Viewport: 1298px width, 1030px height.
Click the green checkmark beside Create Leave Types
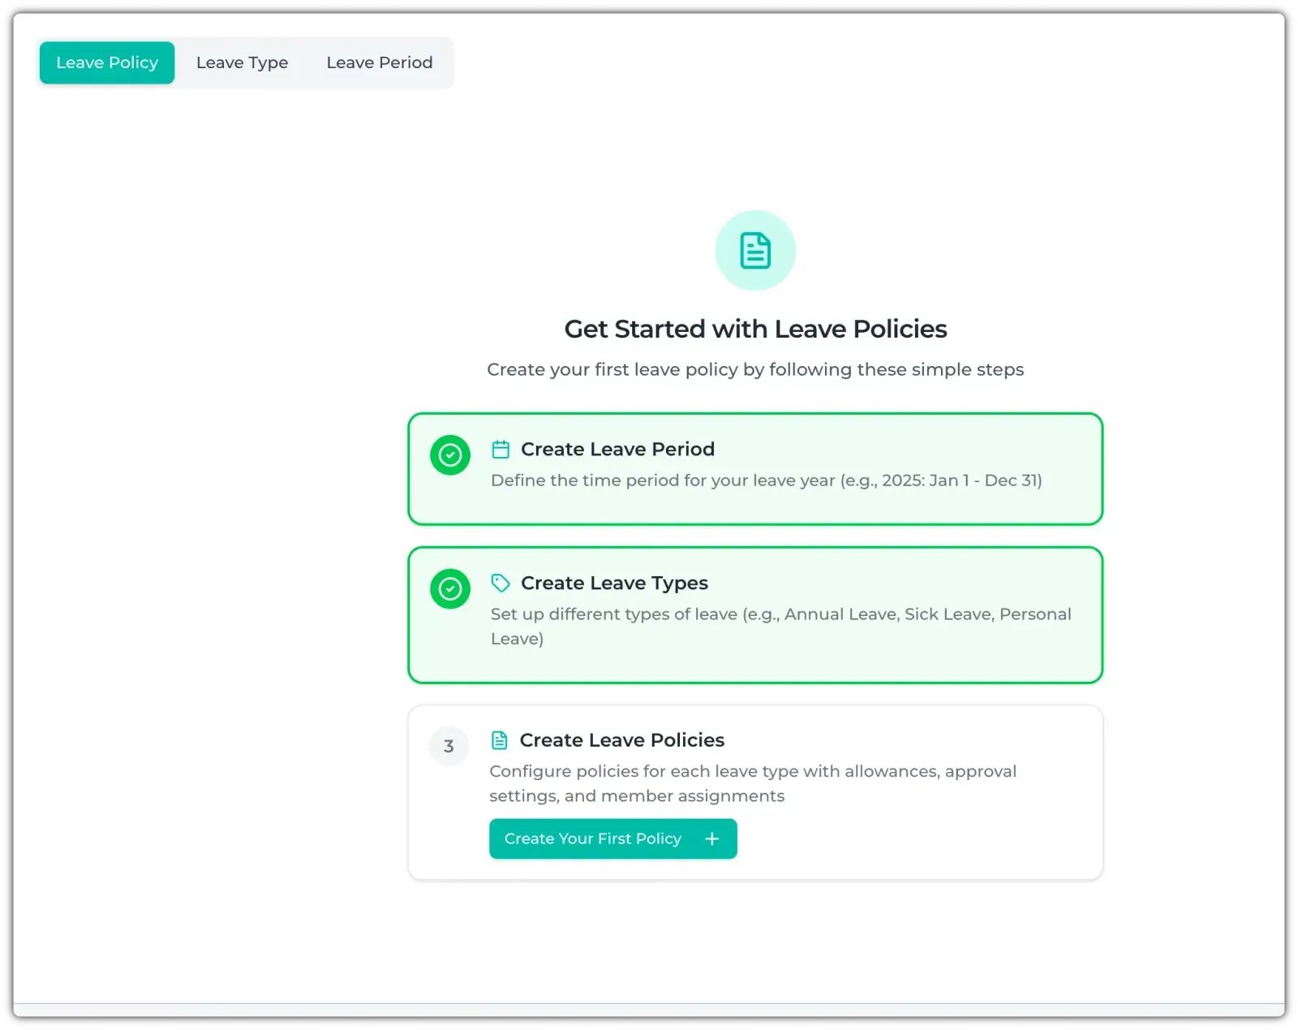coord(450,589)
